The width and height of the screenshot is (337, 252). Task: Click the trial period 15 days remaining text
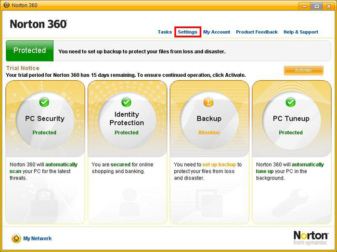pyautogui.click(x=126, y=75)
